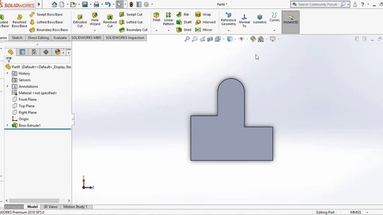Save the part with Save icon
The height and width of the screenshot is (215, 383).
point(85,4)
